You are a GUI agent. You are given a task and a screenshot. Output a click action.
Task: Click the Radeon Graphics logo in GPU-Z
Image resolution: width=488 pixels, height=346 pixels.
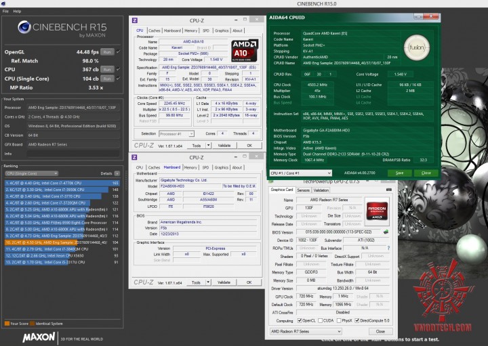377,211
